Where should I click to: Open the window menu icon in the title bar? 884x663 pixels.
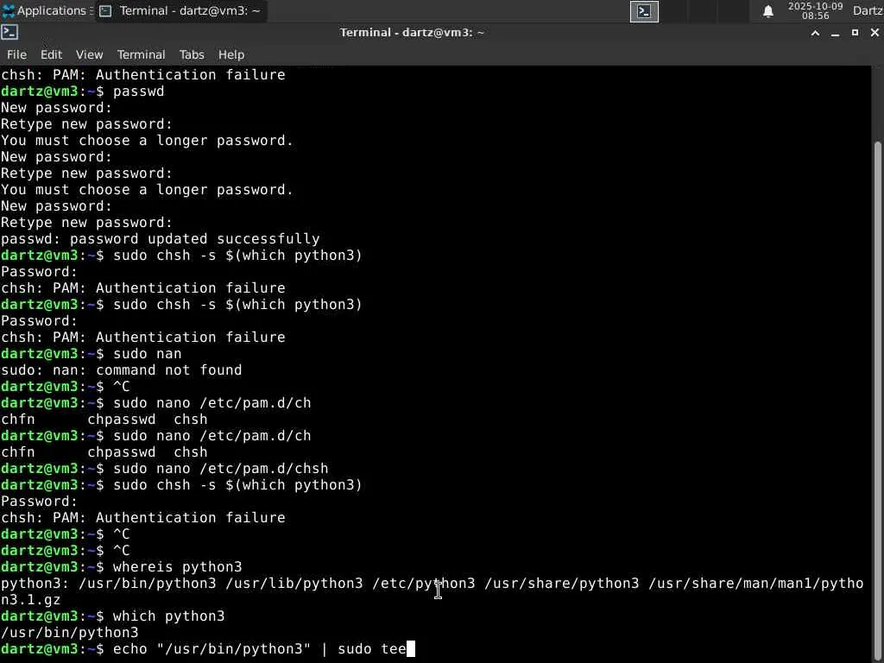[x=9, y=33]
